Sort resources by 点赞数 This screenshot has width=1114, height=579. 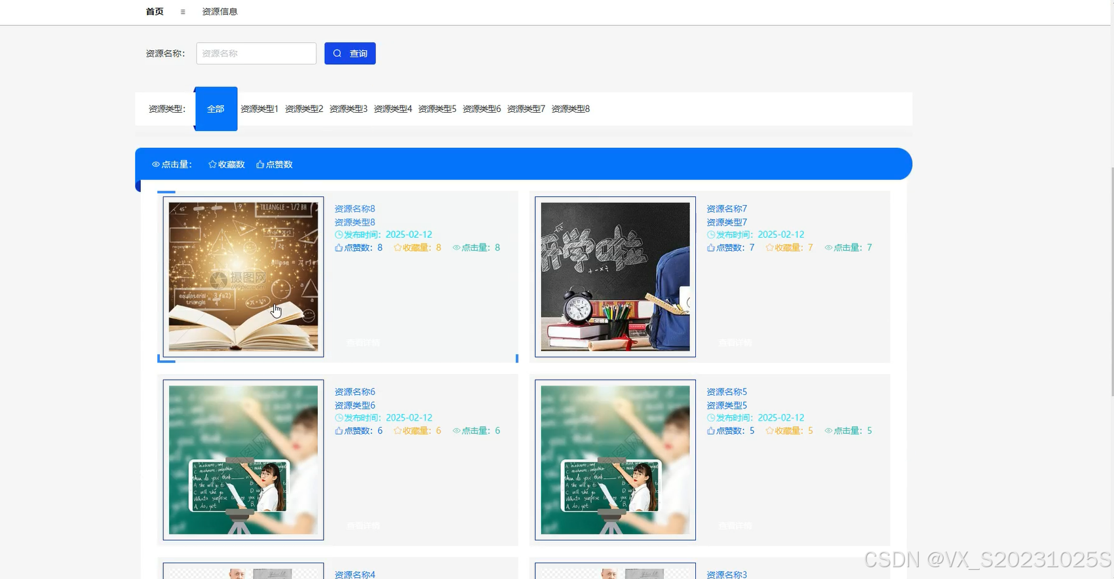275,164
